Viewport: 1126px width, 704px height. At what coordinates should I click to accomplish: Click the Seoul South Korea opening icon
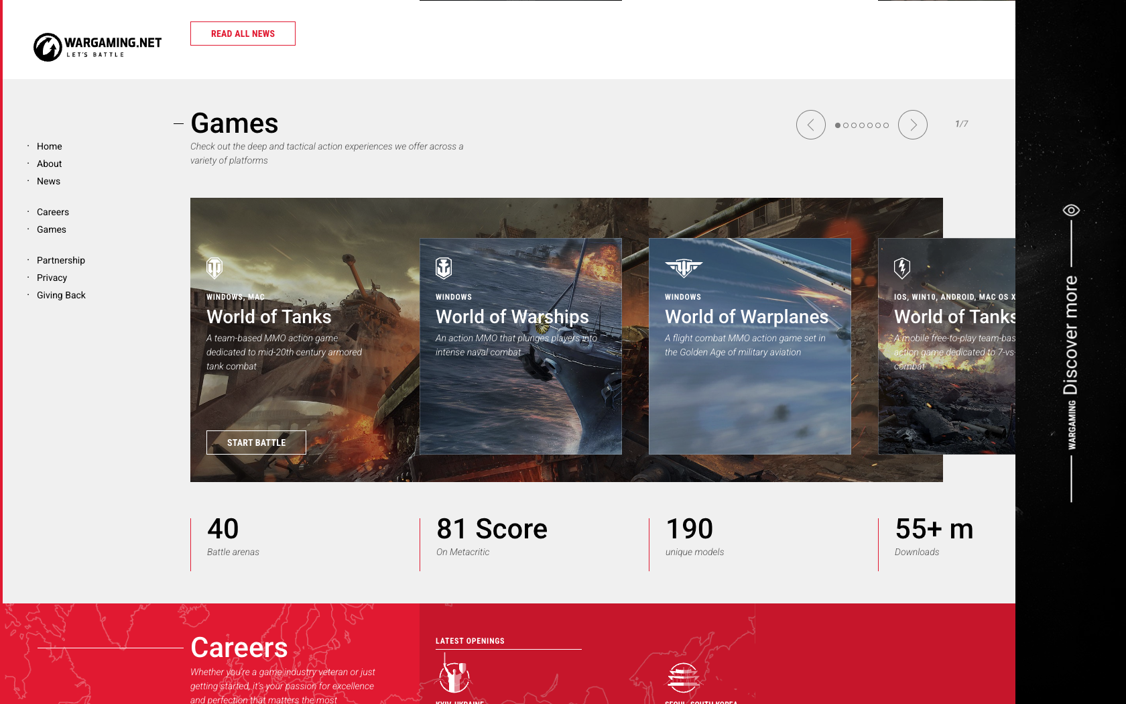click(684, 677)
